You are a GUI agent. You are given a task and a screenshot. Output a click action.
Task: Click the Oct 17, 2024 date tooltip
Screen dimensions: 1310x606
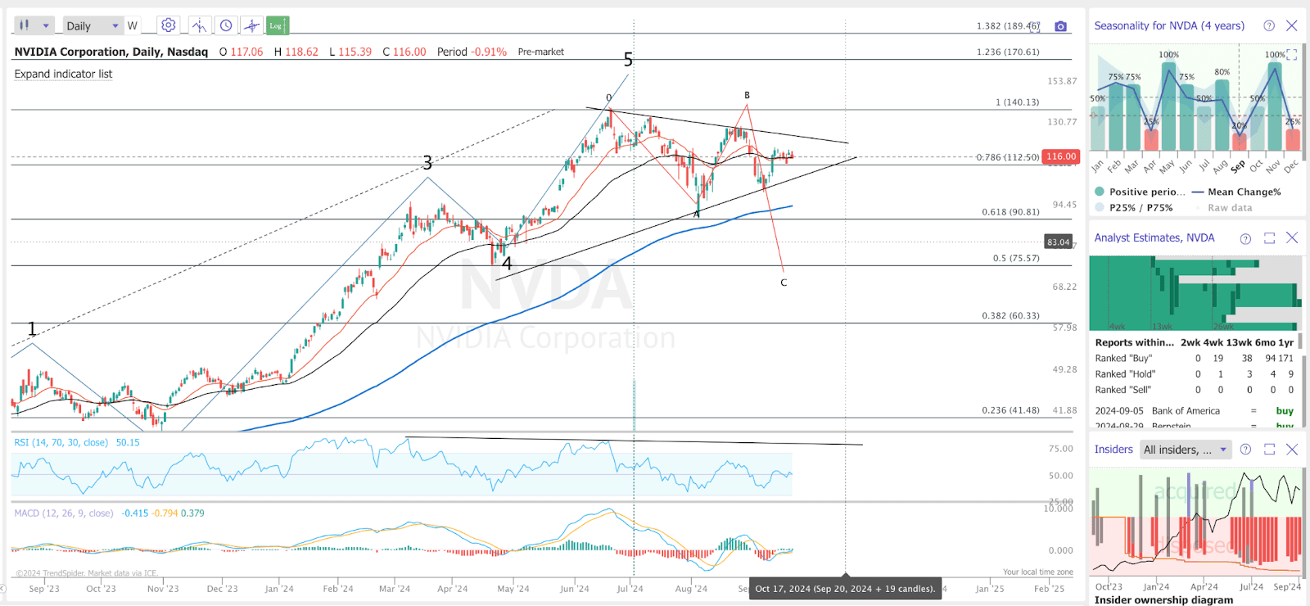pos(845,589)
